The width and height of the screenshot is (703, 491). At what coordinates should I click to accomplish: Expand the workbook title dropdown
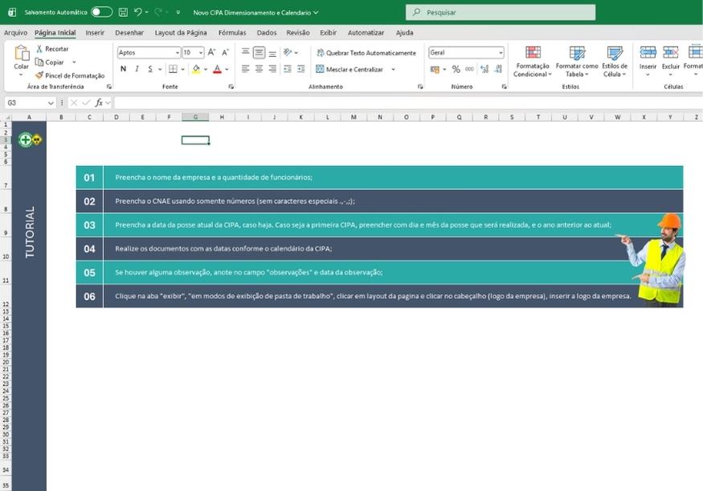(x=316, y=13)
